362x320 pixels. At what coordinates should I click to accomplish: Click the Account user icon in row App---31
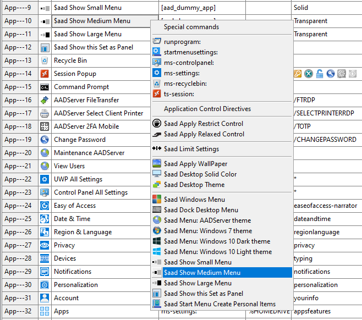pyautogui.click(x=45, y=298)
